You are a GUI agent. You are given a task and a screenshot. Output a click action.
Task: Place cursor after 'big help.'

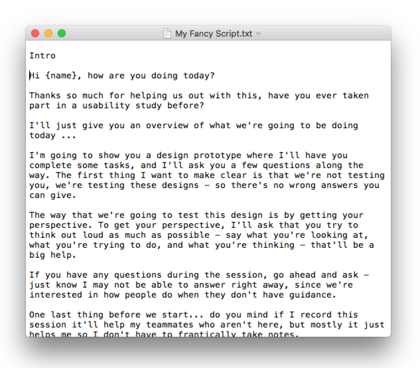[76, 255]
